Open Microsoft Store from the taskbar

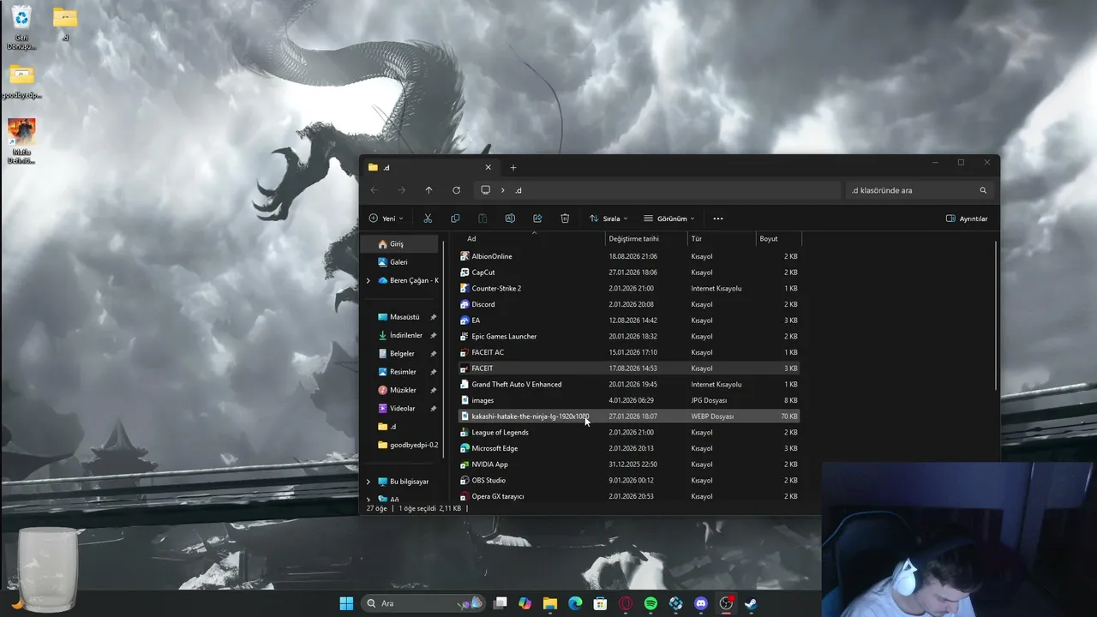600,603
